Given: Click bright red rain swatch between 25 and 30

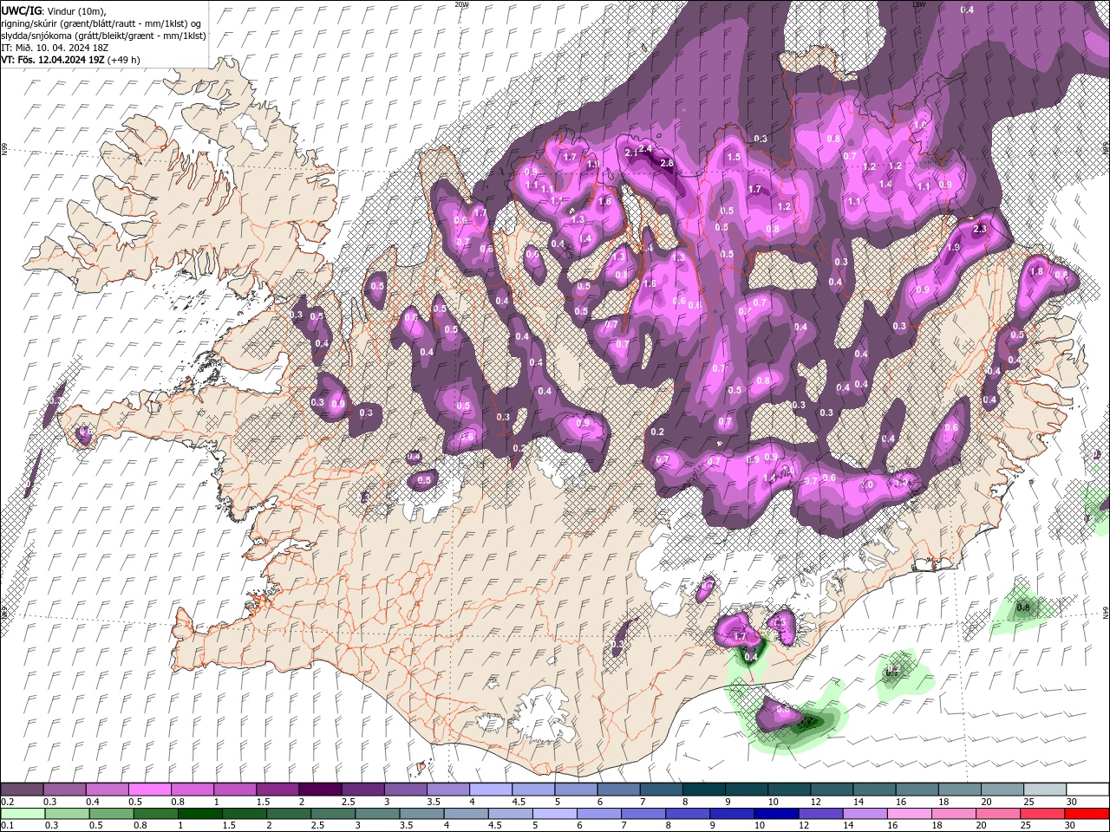Looking at the screenshot, I should coord(1041,814).
